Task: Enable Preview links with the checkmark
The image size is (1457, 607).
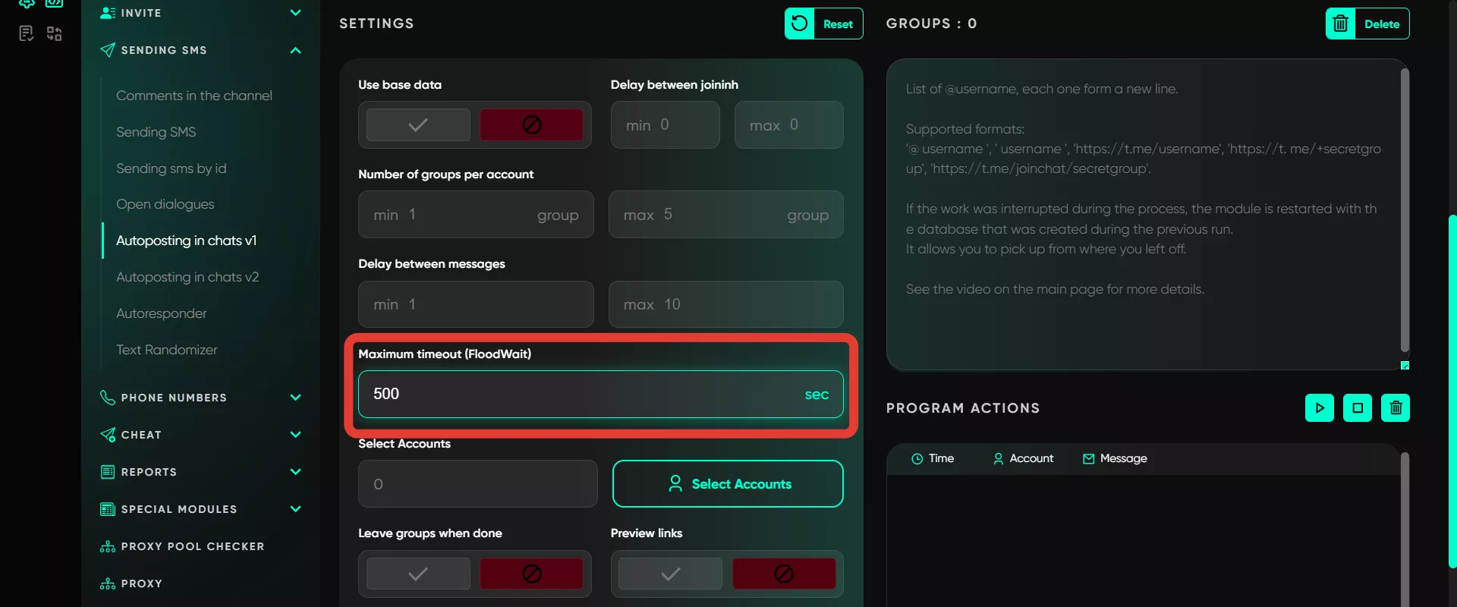Action: pyautogui.click(x=670, y=574)
